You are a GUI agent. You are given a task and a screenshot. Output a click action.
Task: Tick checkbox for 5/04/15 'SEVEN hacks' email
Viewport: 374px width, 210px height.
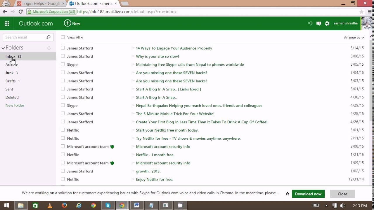pos(63,72)
